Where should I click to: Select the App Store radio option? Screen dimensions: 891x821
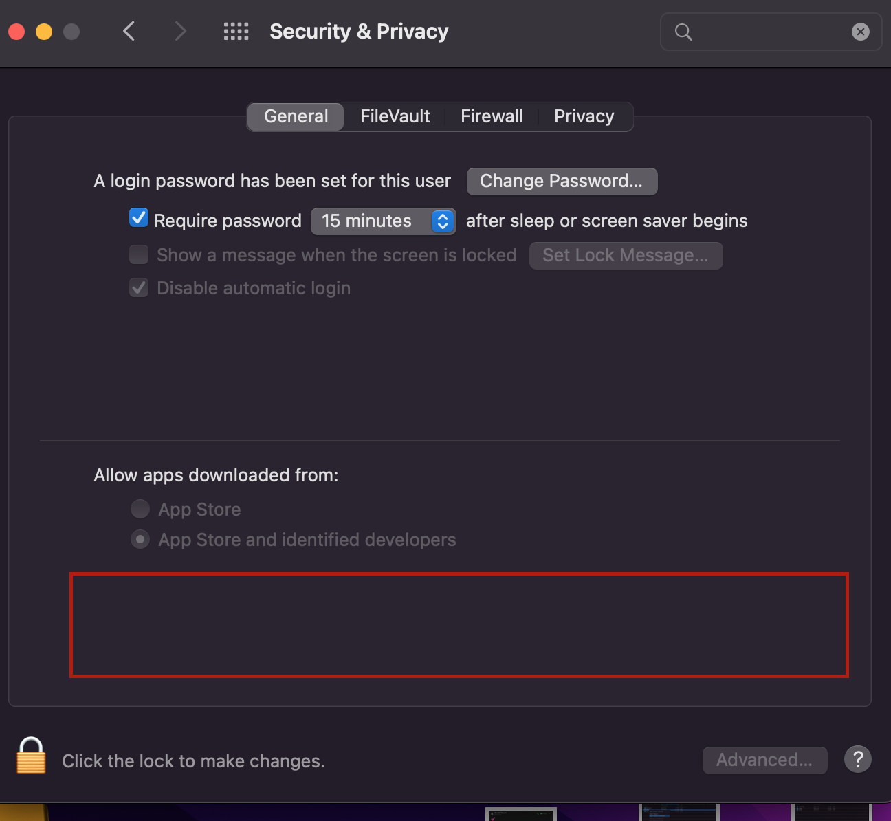140,509
